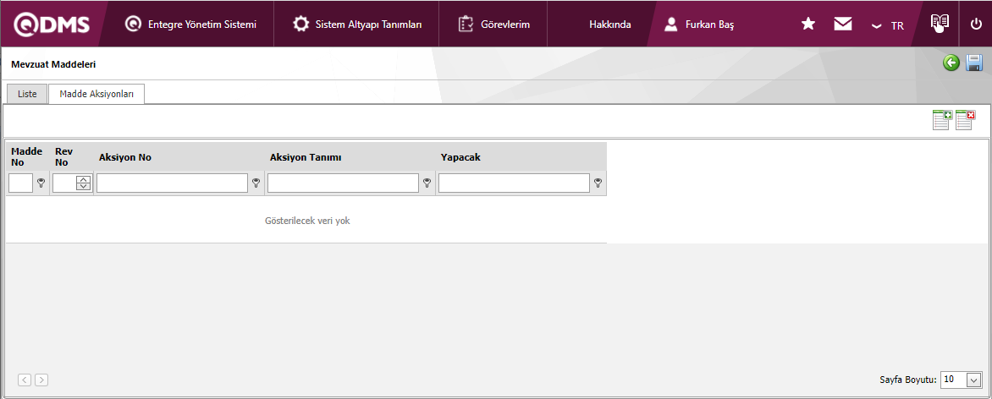The width and height of the screenshot is (992, 399).
Task: Sort by Madde No column header
Action: [x=26, y=157]
